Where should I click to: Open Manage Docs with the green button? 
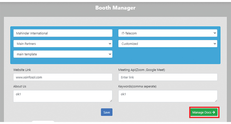(x=204, y=112)
